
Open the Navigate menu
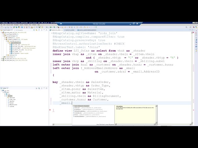[x=16, y=25]
